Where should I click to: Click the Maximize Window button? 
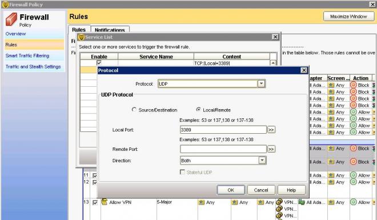[x=348, y=17]
